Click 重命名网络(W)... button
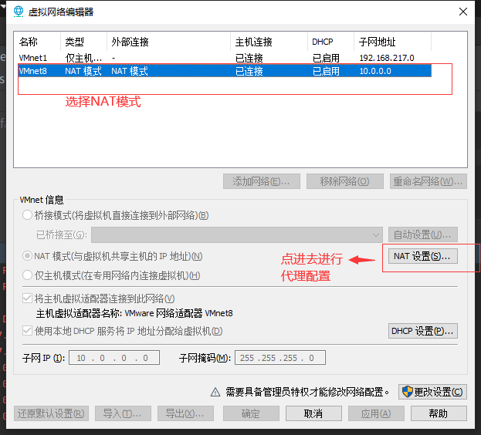Image resolution: width=481 pixels, height=435 pixels. coord(428,181)
